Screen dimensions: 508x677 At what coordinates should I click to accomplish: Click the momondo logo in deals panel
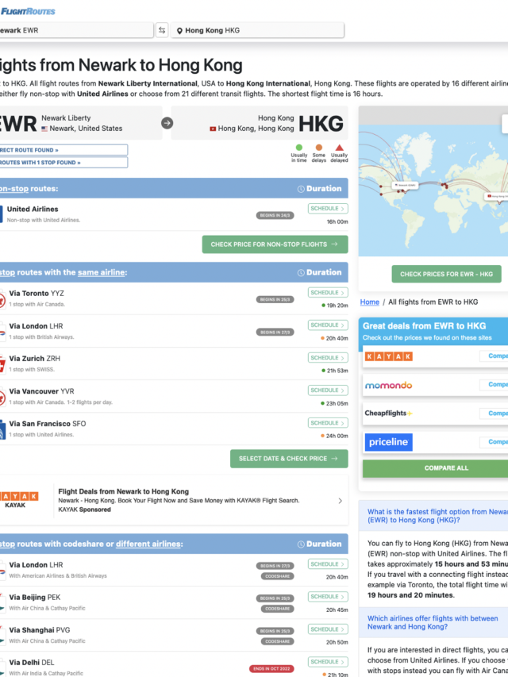(388, 385)
